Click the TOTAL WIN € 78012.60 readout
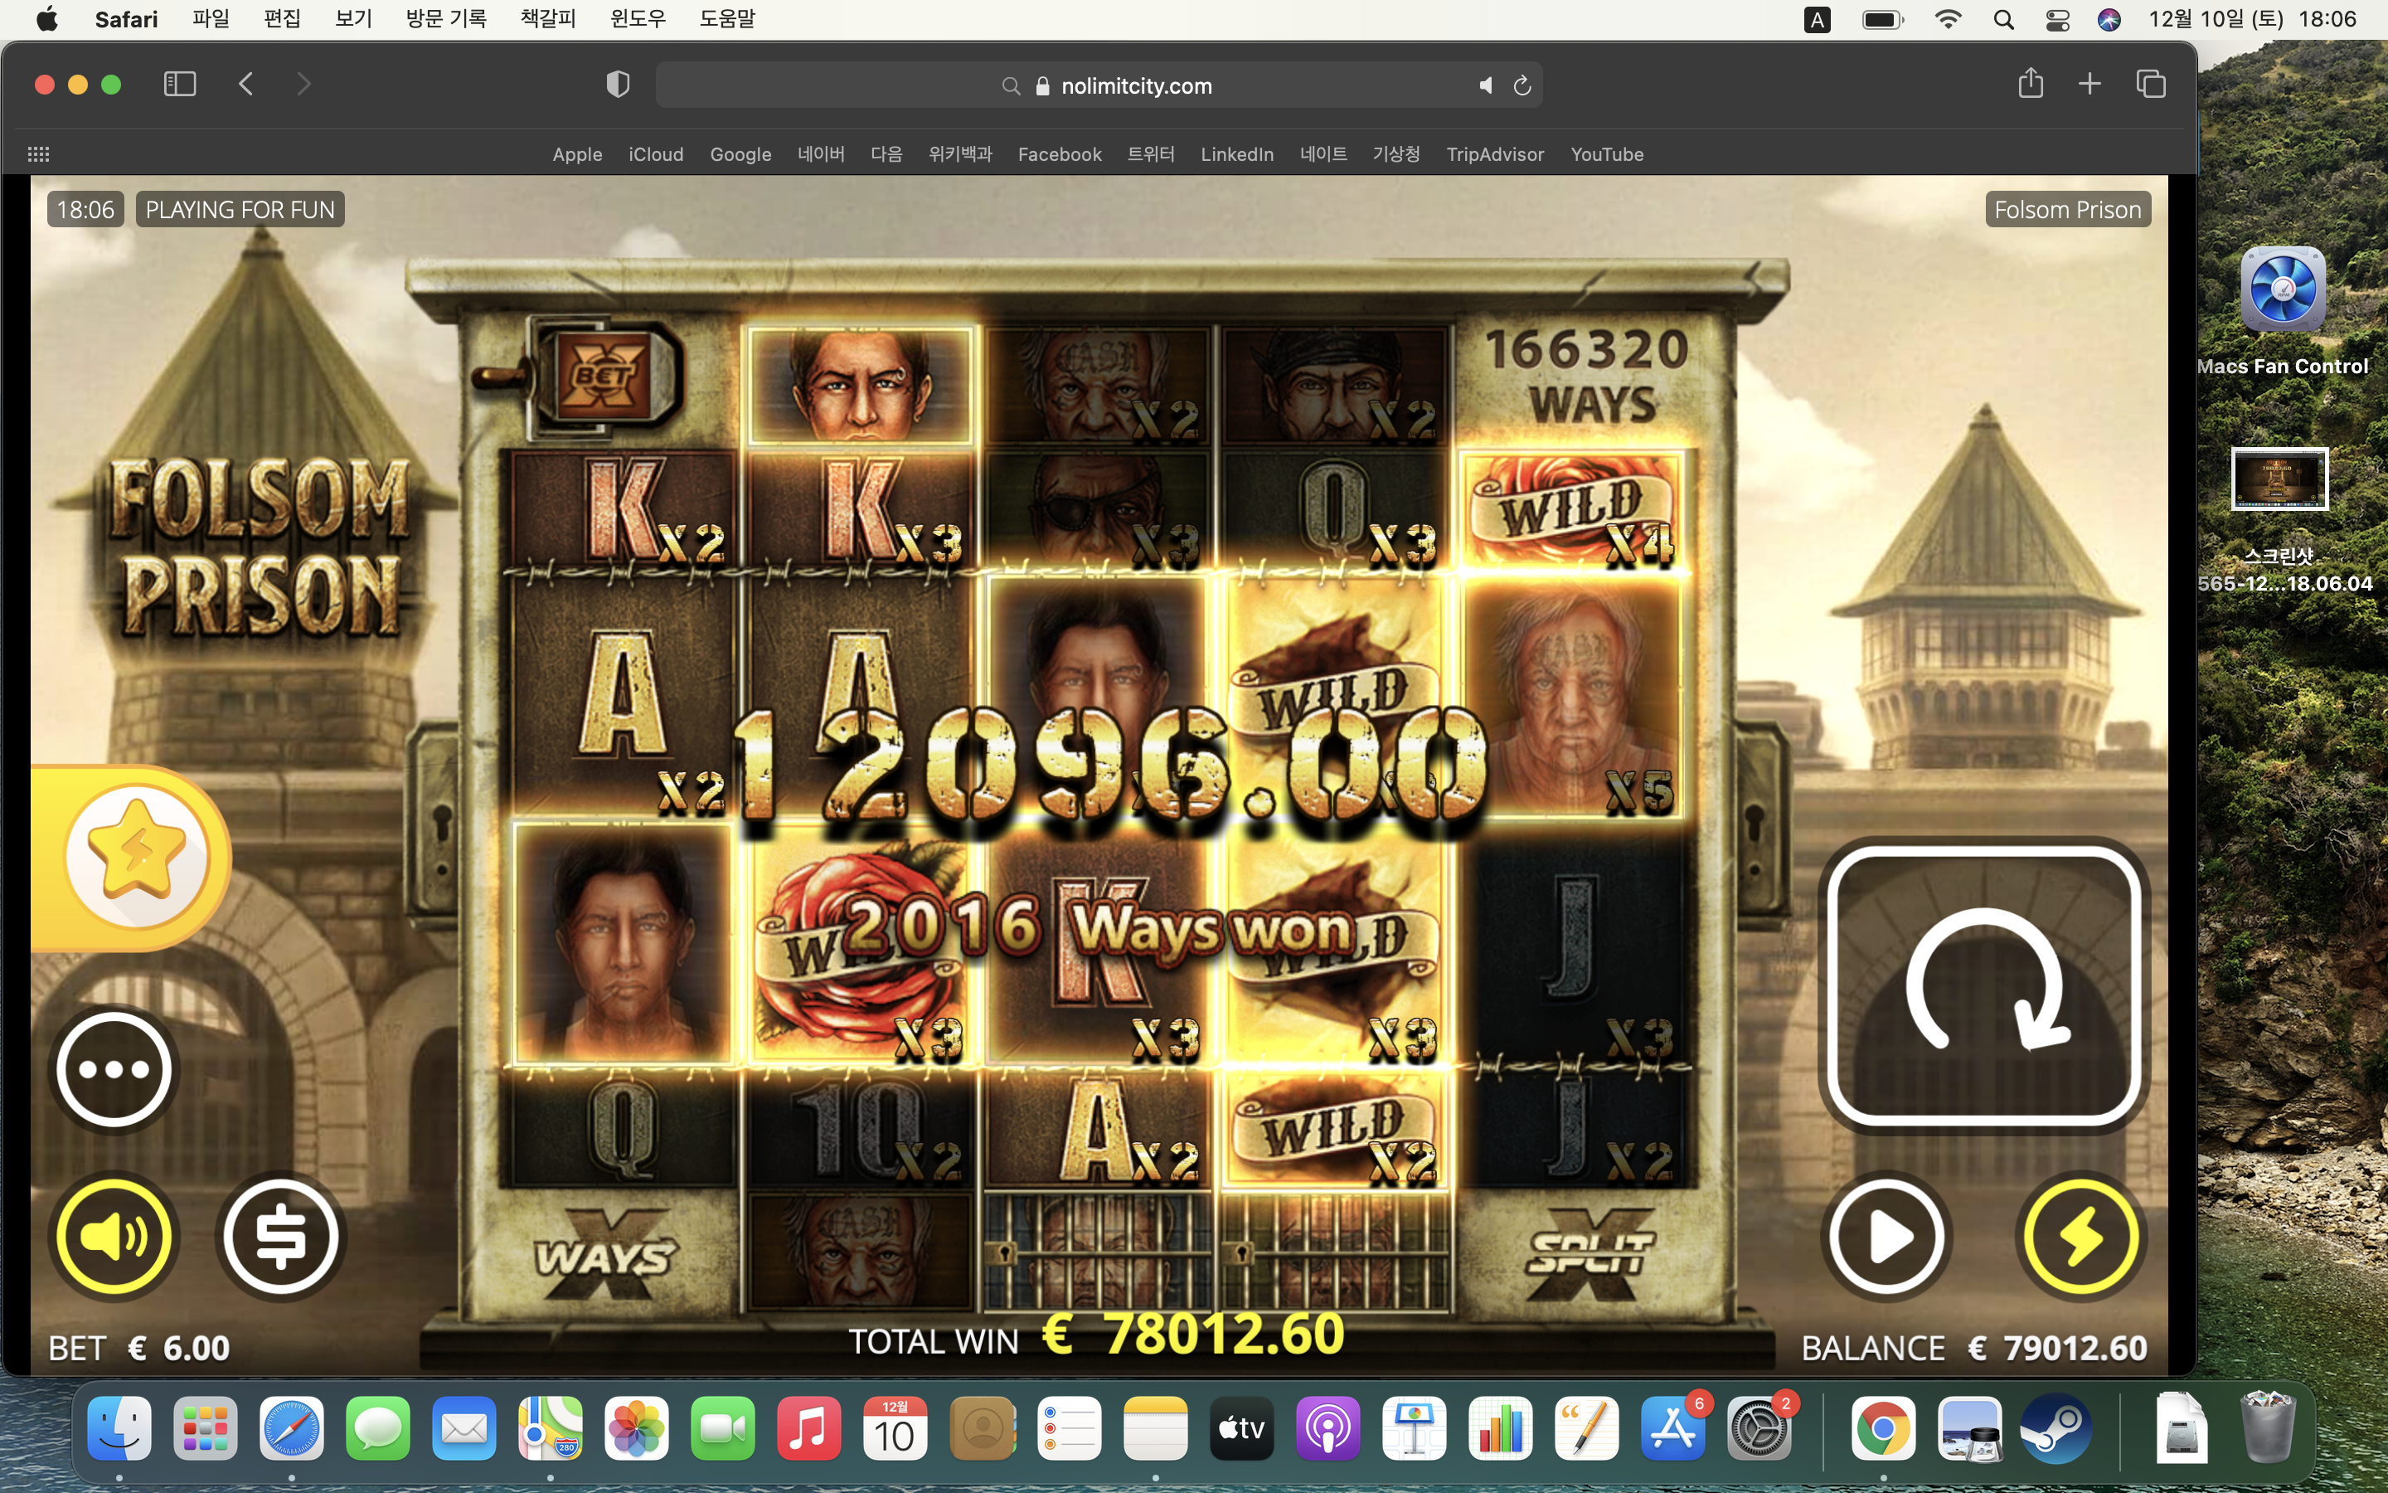Screen dimensions: 2388x1493 tap(1096, 1335)
